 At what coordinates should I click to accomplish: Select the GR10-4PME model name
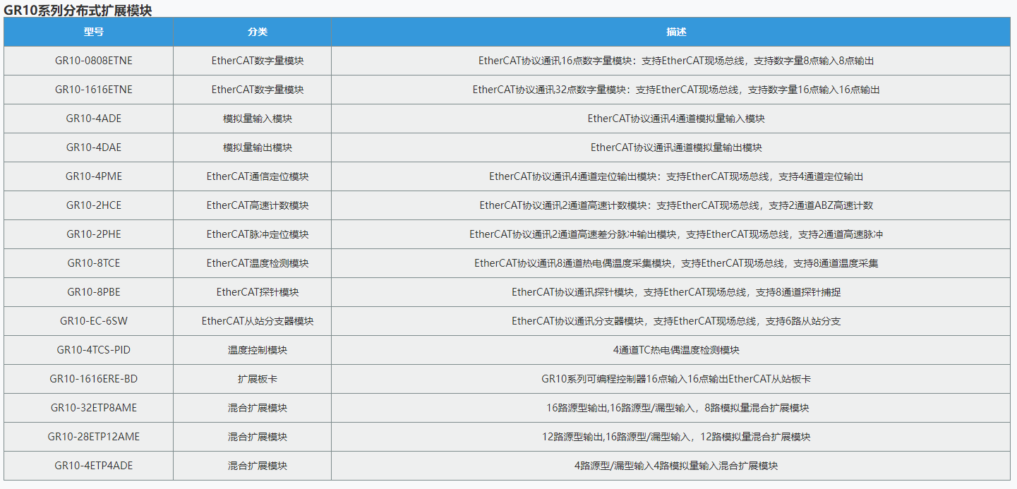pos(93,176)
